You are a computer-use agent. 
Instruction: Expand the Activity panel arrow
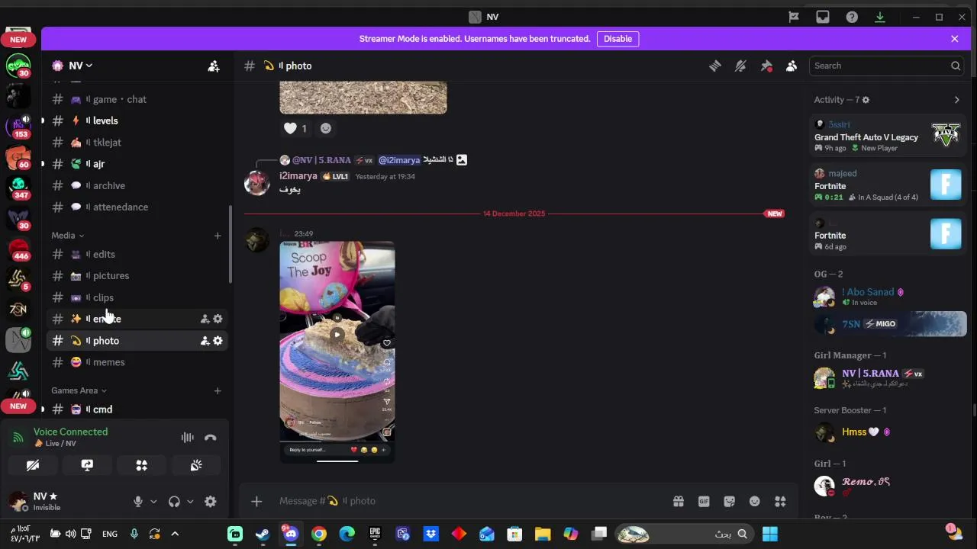tap(956, 100)
